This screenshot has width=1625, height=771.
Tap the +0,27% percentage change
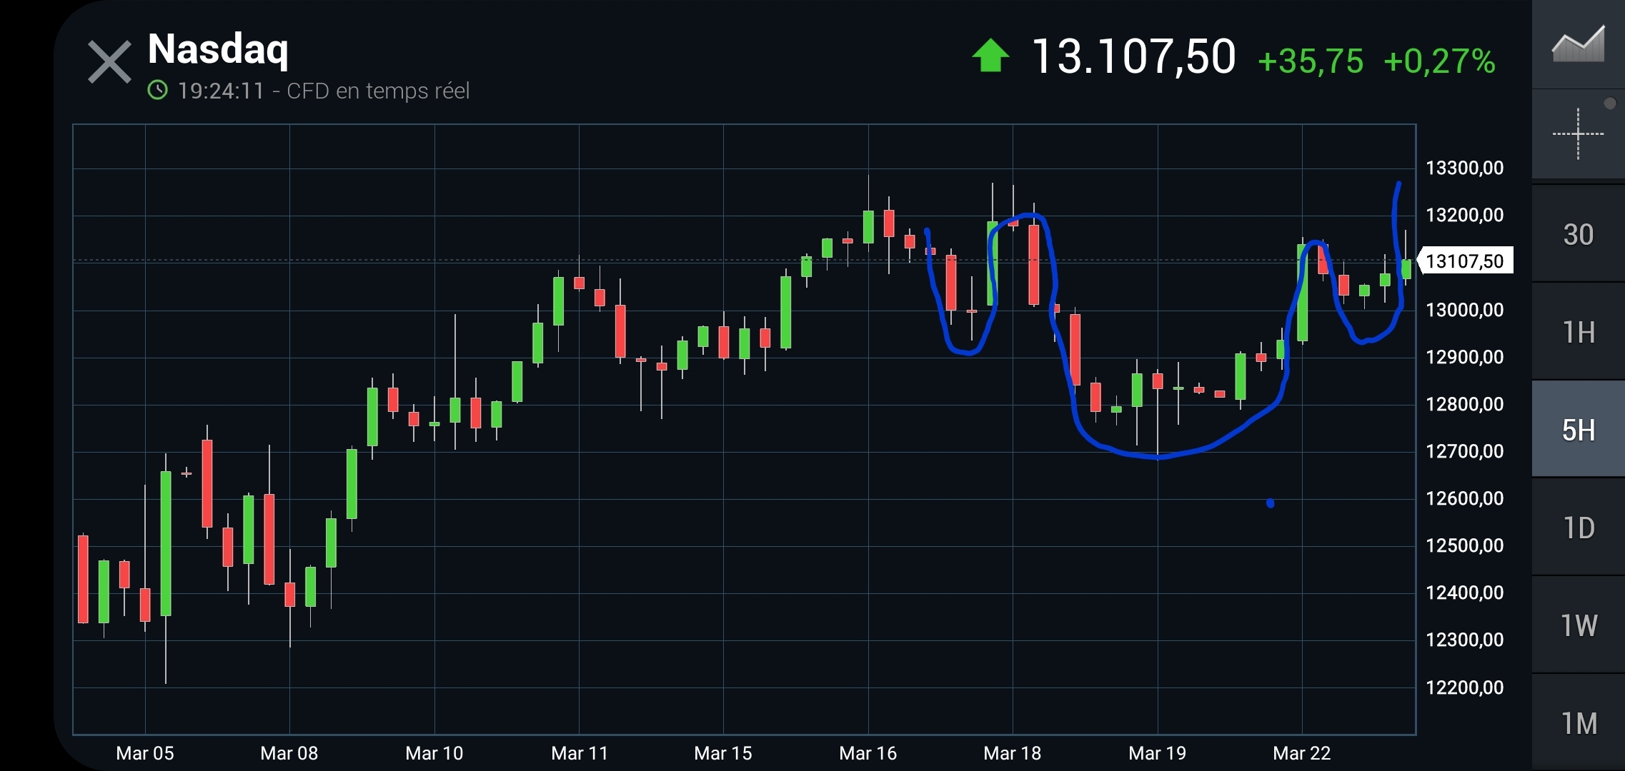1439,61
